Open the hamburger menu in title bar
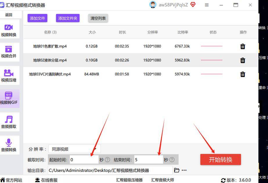Viewport: 268px width, 183px height. 207,5
